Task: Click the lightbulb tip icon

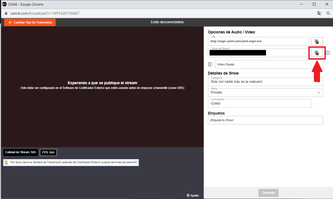Action: tap(6, 163)
